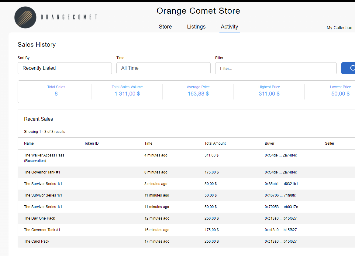Click the Seller column header
The height and width of the screenshot is (256, 355).
click(329, 143)
